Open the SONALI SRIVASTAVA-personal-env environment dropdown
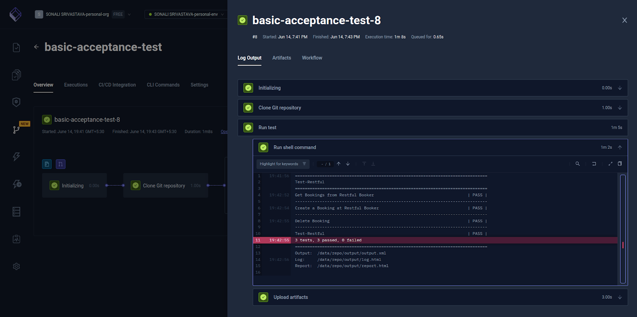Image resolution: width=637 pixels, height=317 pixels. pyautogui.click(x=186, y=14)
